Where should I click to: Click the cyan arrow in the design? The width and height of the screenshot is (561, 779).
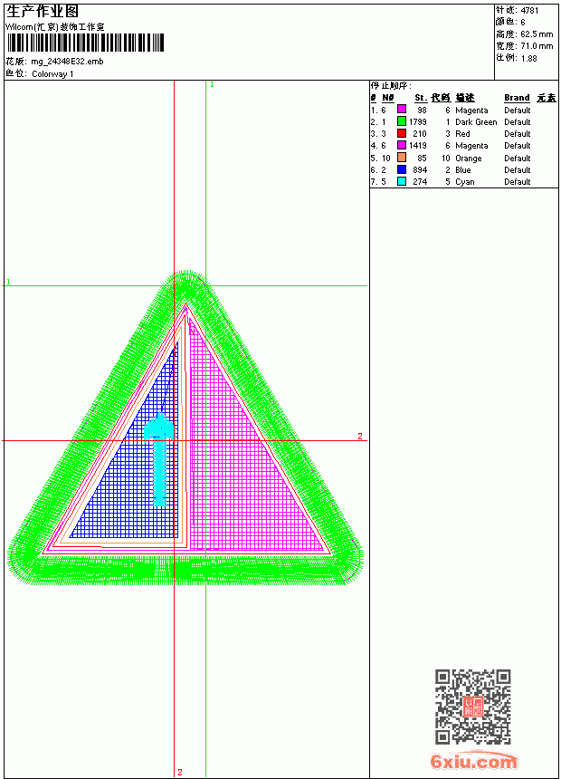159,458
